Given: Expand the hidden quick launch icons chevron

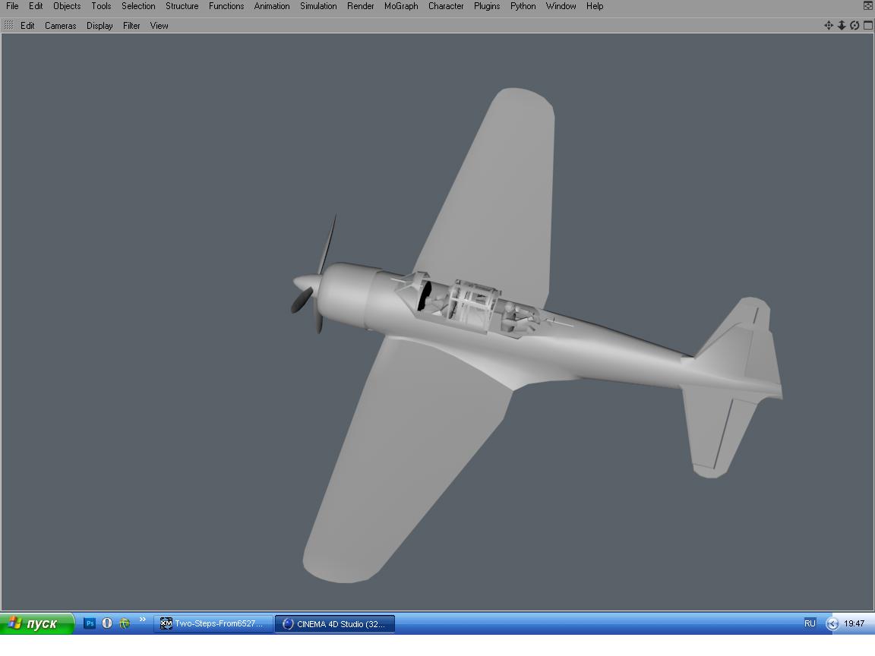Looking at the screenshot, I should tap(142, 620).
